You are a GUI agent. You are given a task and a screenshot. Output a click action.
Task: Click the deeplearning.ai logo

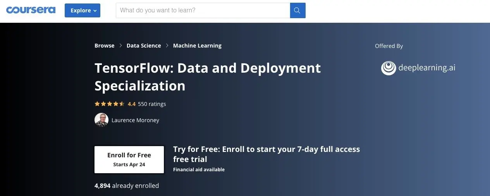(418, 68)
